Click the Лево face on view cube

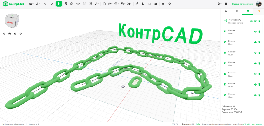click(10, 22)
